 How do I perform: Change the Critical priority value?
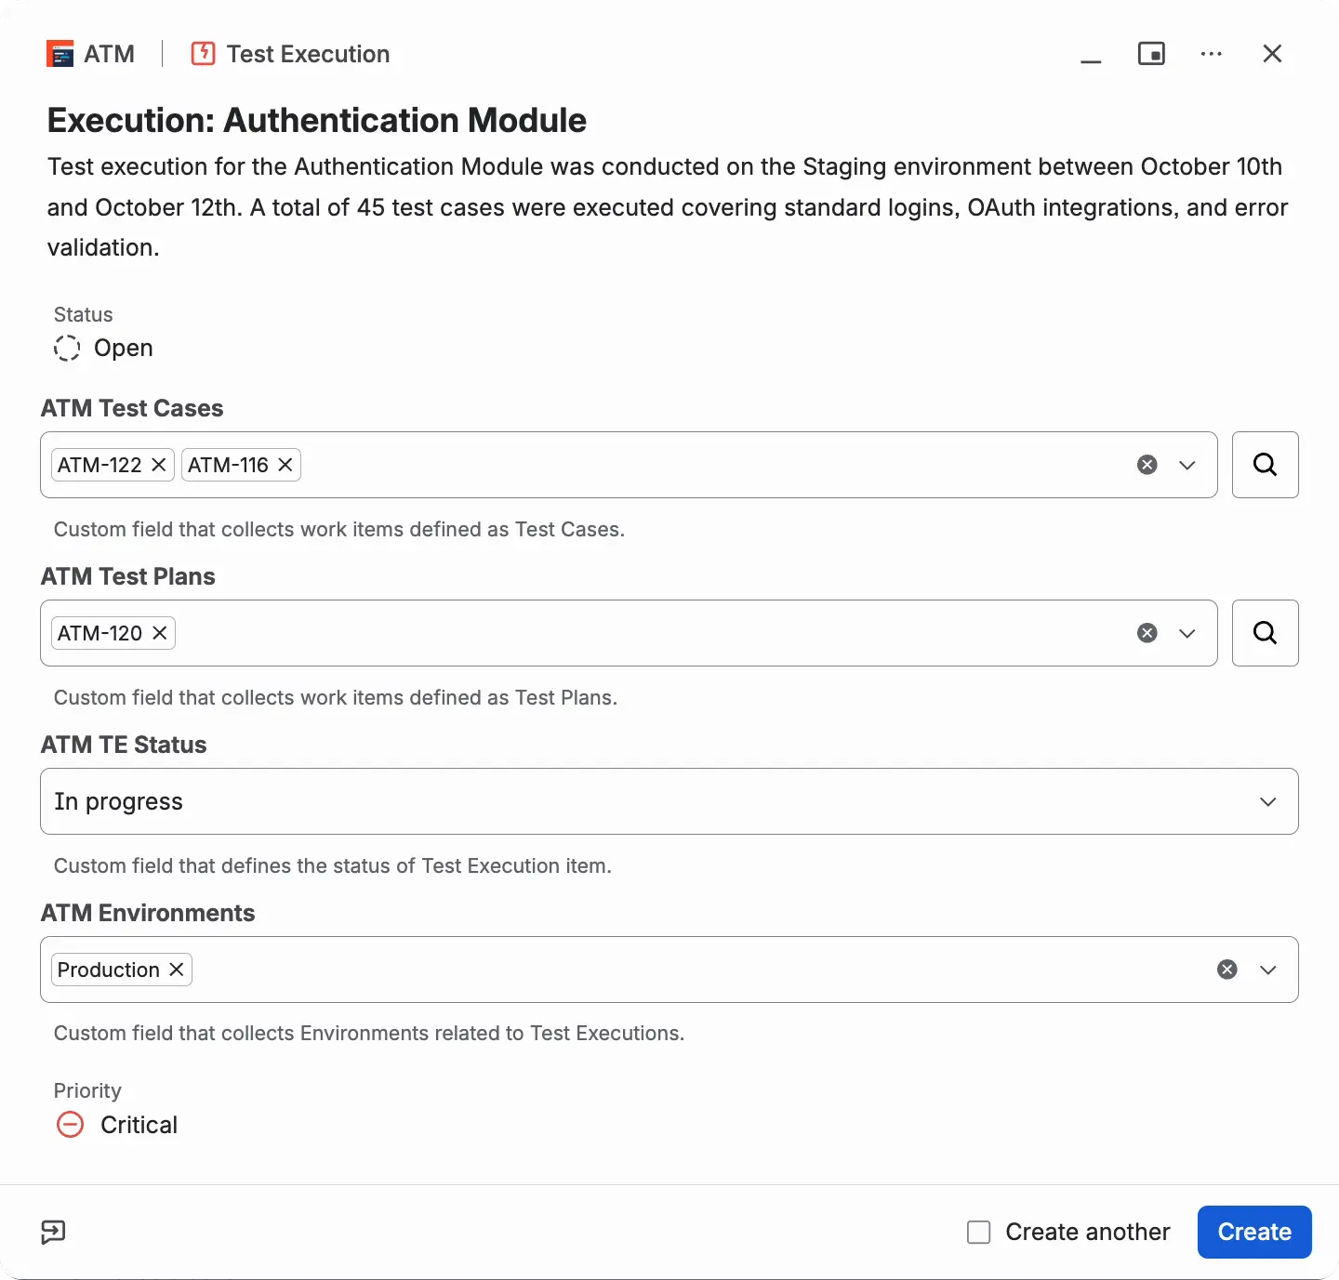(139, 1125)
